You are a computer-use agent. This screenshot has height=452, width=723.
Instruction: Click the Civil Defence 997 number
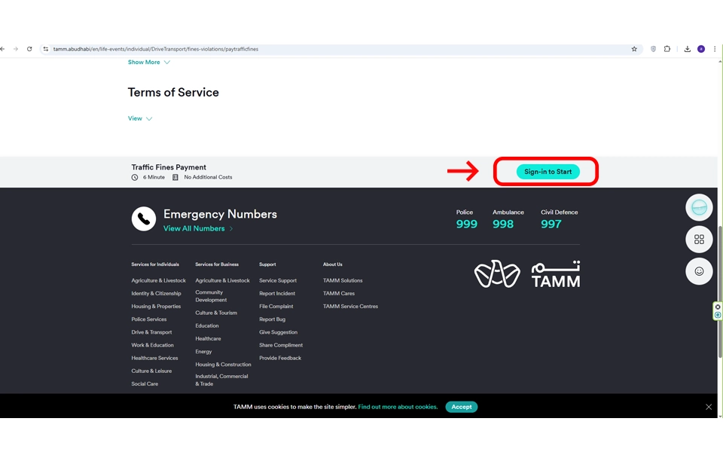(551, 224)
